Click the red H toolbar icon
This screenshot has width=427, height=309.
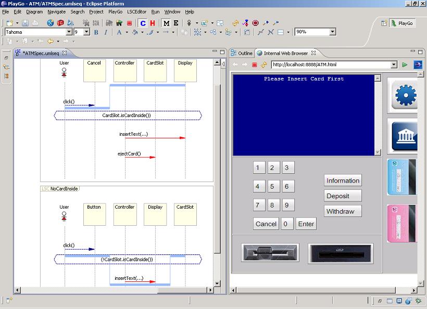tap(152, 23)
